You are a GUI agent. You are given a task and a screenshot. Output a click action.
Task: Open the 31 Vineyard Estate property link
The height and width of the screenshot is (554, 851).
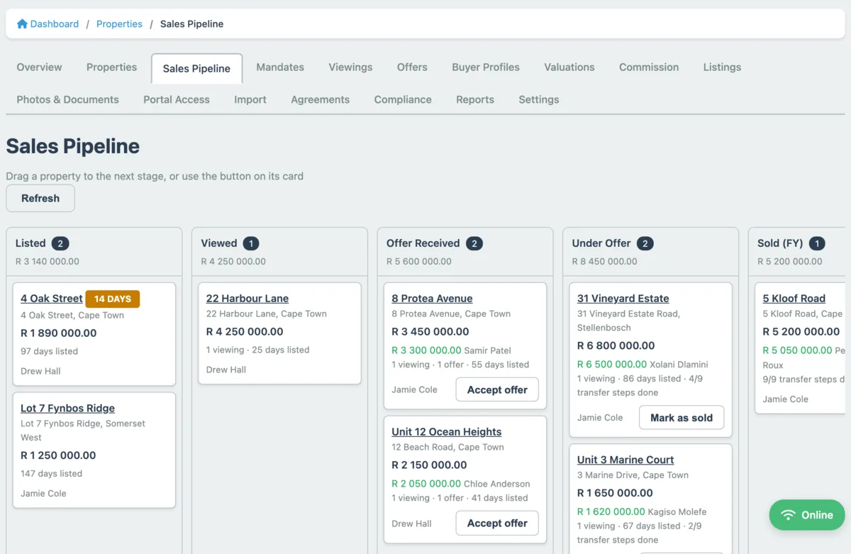(623, 299)
